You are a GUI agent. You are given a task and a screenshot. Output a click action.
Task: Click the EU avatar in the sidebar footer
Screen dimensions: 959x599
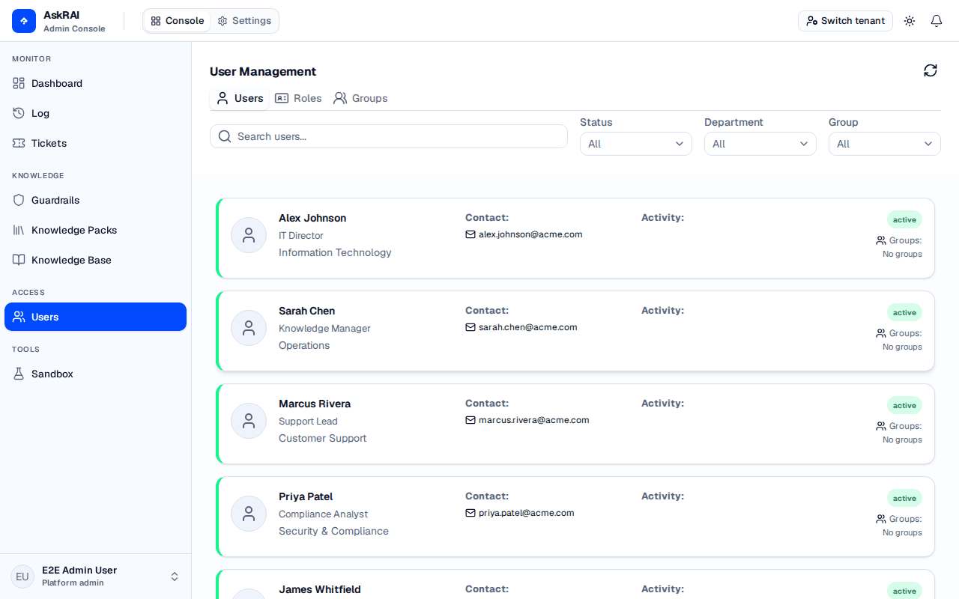[22, 577]
